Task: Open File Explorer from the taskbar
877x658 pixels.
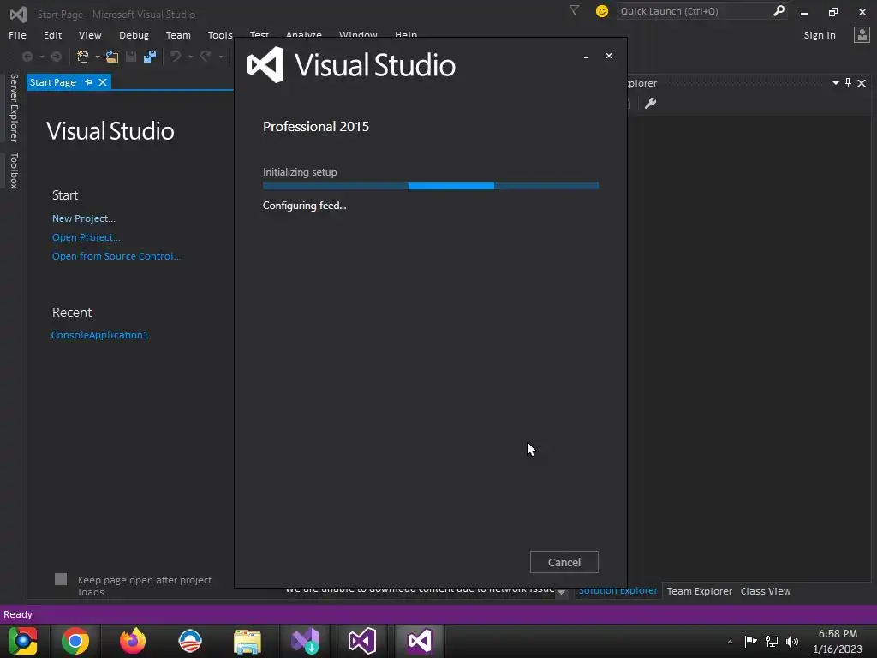Action: pyautogui.click(x=248, y=641)
